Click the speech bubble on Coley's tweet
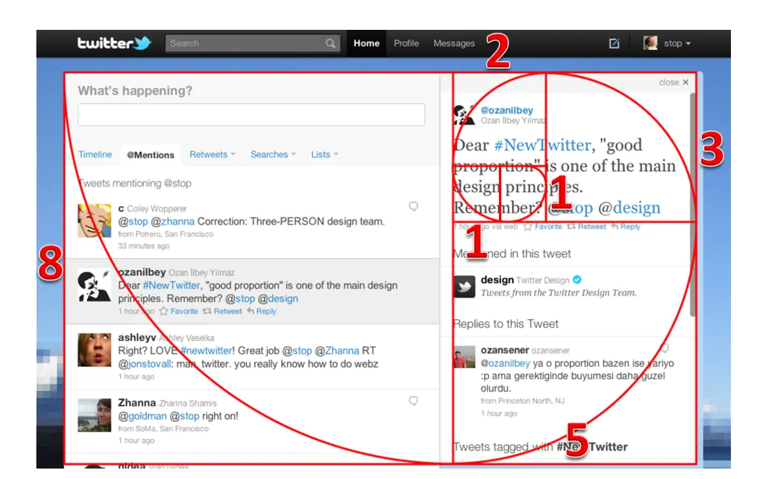The height and width of the screenshot is (479, 763). pyautogui.click(x=413, y=207)
